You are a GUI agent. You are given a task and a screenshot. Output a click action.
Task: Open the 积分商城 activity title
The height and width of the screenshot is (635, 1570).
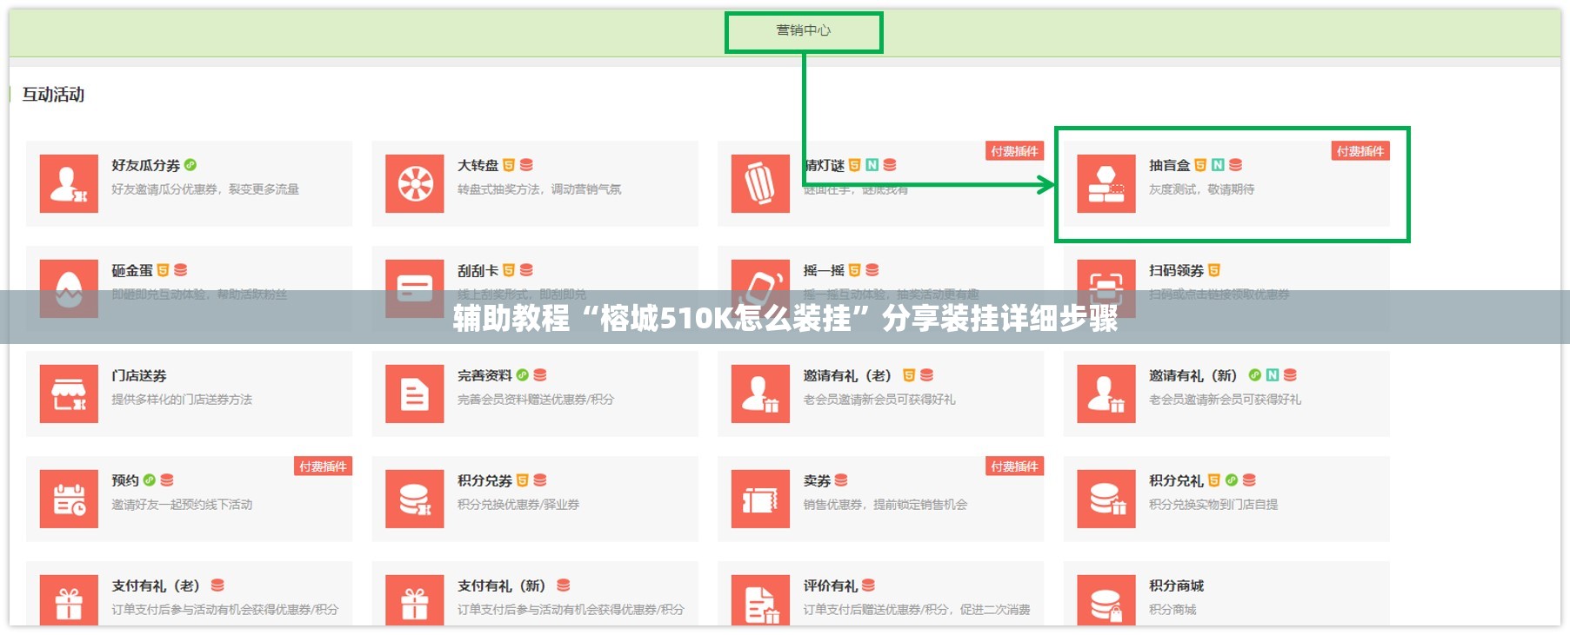1177,585
